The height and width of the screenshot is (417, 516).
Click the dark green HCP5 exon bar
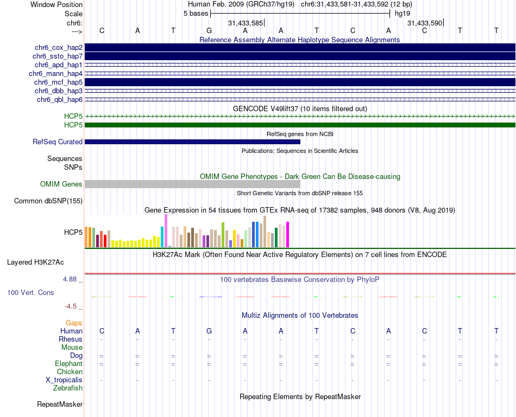pos(300,125)
